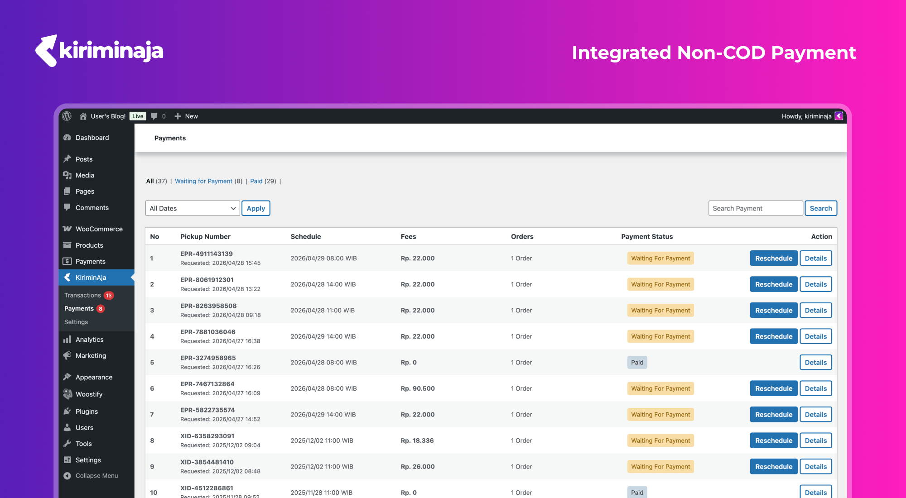Click the Fees column header
Image resolution: width=906 pixels, height=498 pixels.
[x=409, y=236]
